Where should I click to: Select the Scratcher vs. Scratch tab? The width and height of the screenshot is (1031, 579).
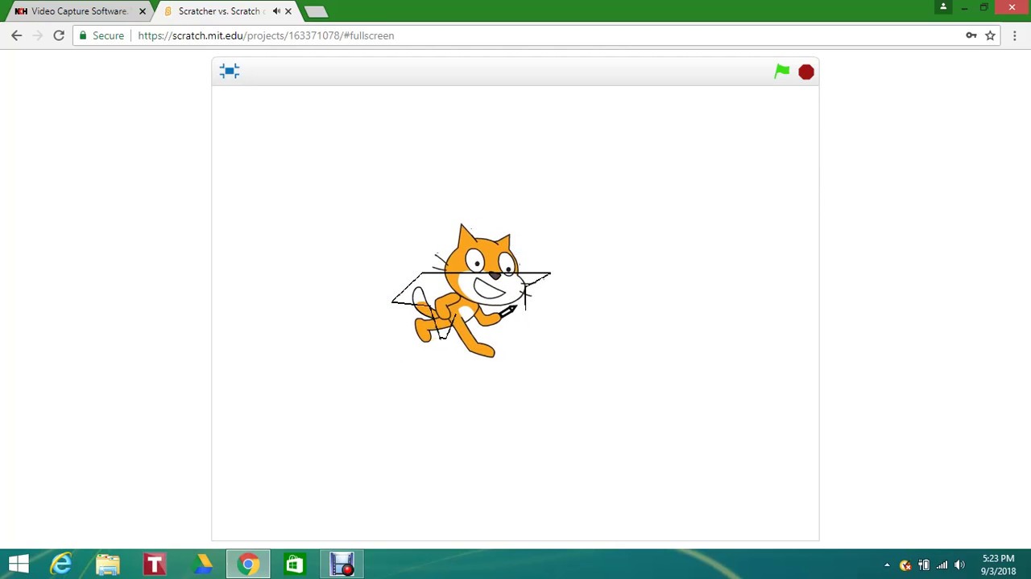tap(217, 11)
